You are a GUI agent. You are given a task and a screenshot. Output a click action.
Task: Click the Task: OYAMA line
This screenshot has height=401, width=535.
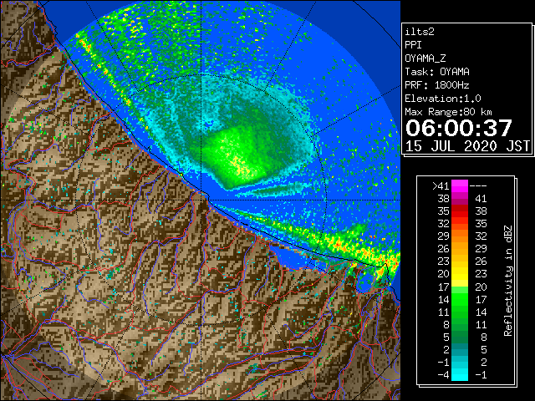437,72
